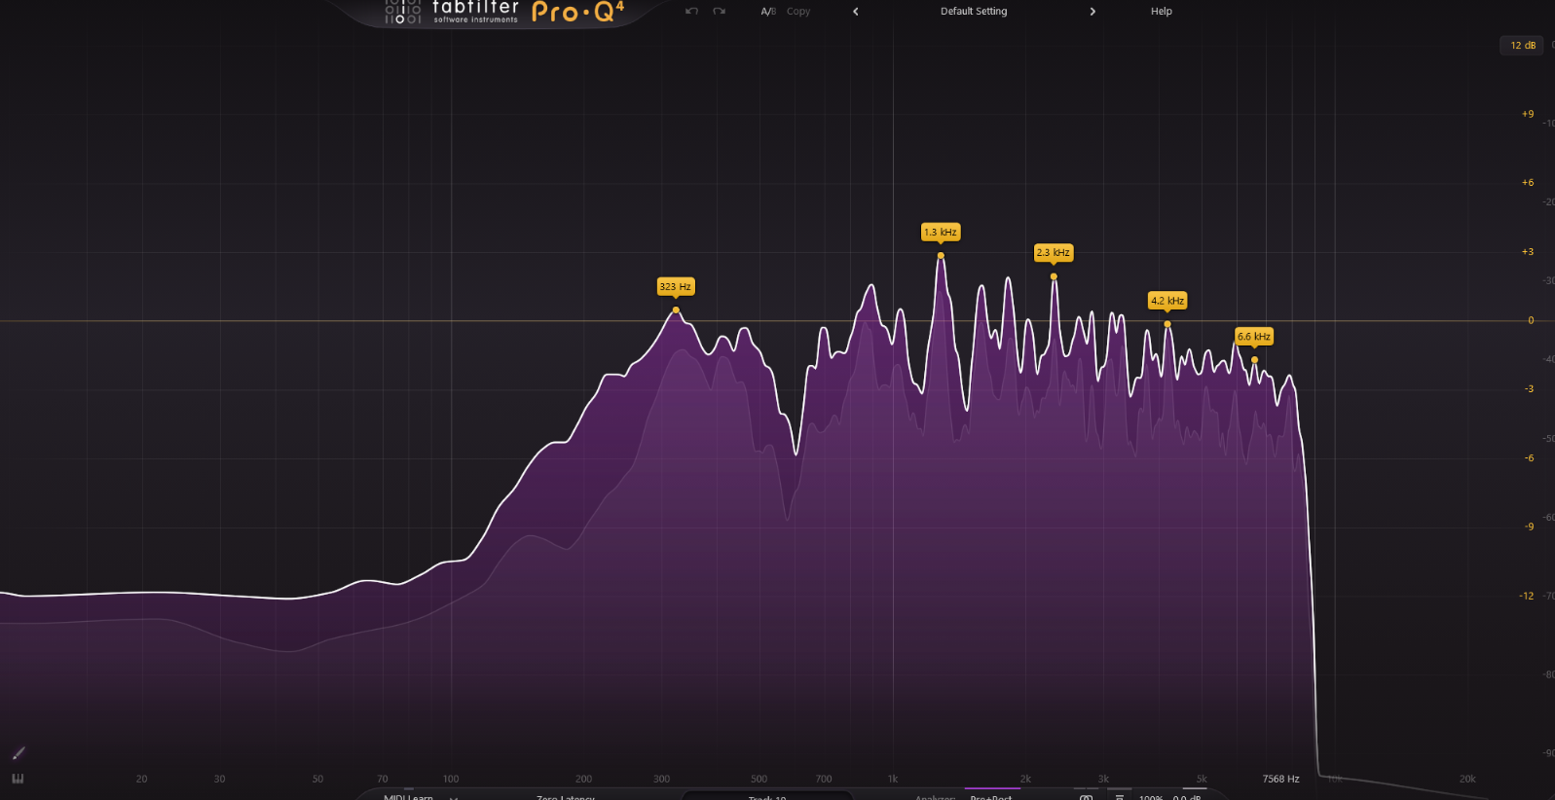1555x800 pixels.
Task: Click the -12 dB scale label
Action: point(1527,596)
